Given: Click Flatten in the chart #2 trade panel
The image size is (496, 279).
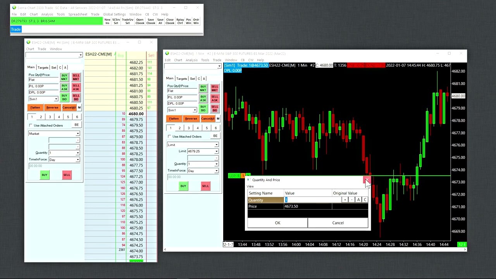Looking at the screenshot, I should coord(174,119).
